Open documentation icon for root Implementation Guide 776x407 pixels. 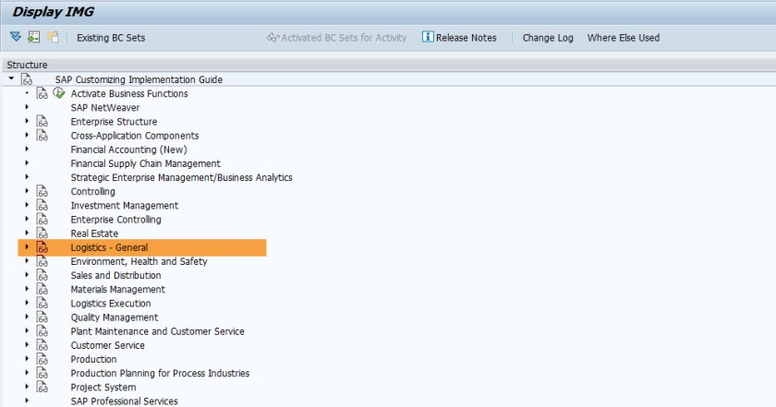(x=27, y=80)
